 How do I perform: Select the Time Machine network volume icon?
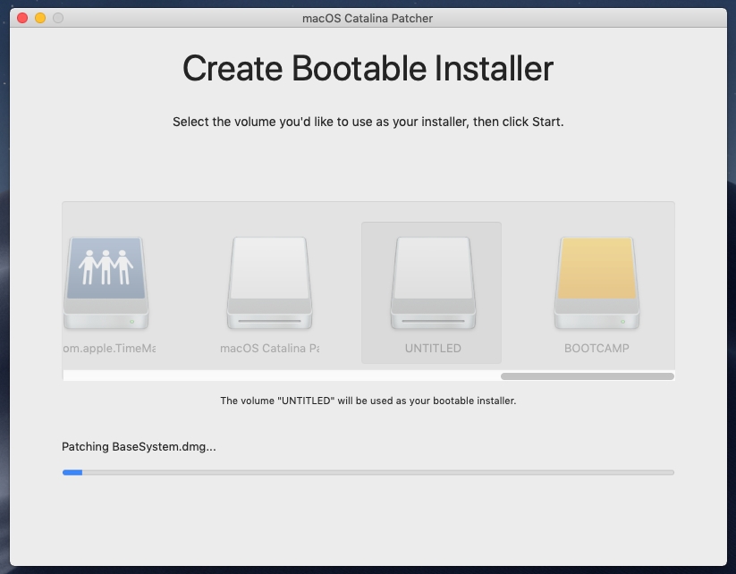[x=106, y=283]
